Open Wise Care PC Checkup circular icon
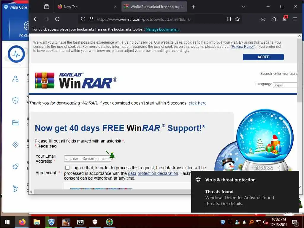The image size is (304, 228). (26, 26)
